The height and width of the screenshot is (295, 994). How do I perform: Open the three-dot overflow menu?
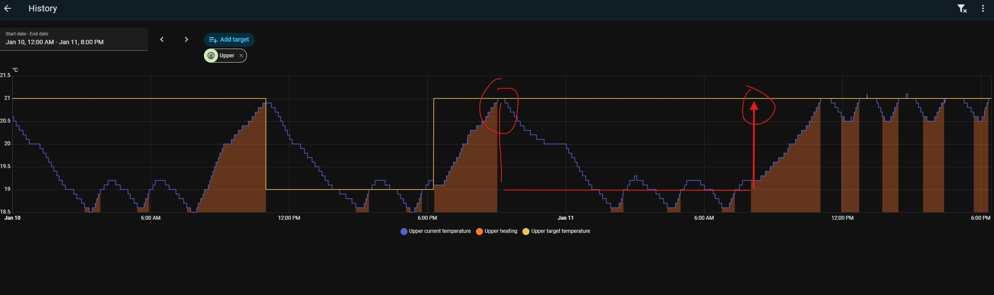983,8
